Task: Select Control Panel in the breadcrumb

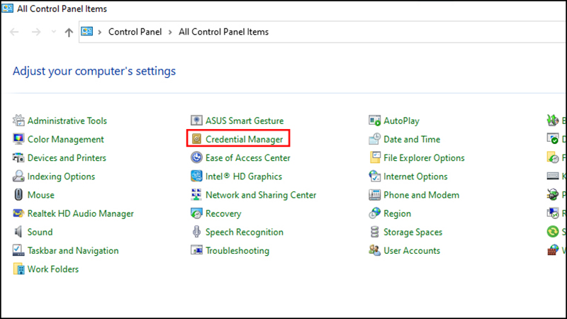Action: pyautogui.click(x=135, y=32)
